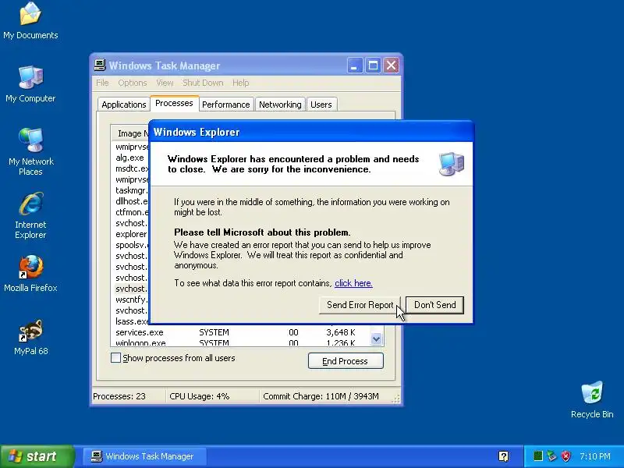Image resolution: width=624 pixels, height=468 pixels.
Task: Click the computer icon in the error dialog
Action: 452,164
